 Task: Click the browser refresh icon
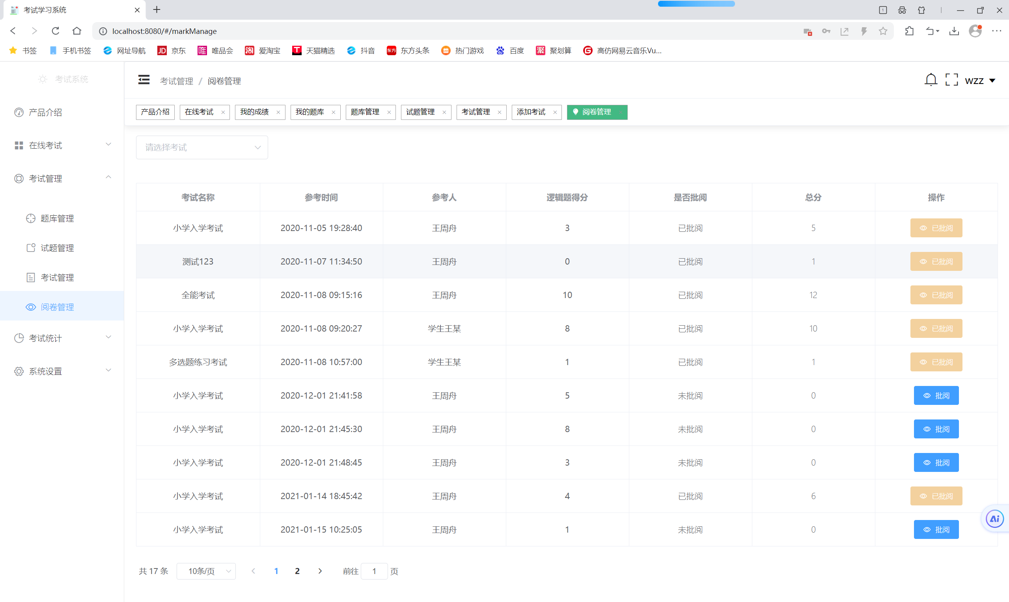[56, 31]
